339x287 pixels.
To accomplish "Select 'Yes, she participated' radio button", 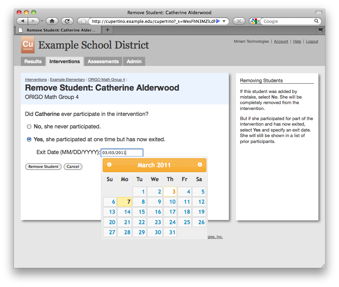I will click(x=29, y=140).
